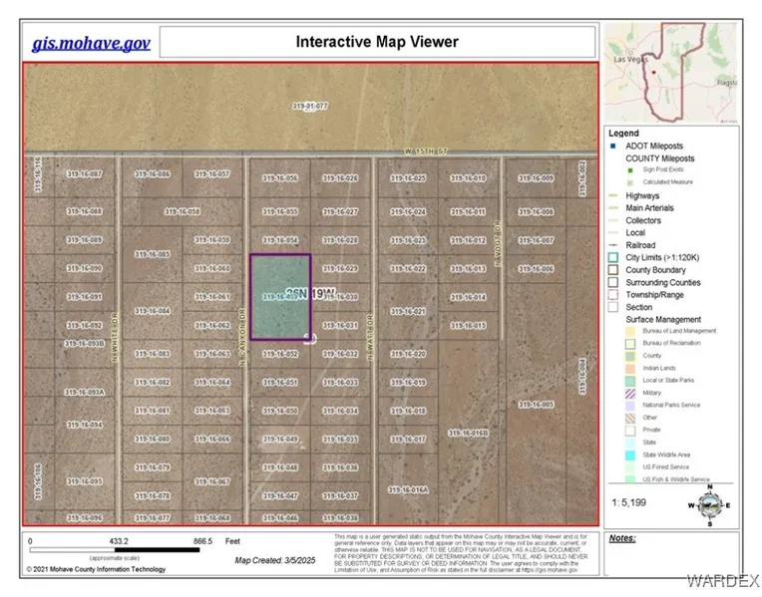Select large parcel 319-01-077 at top
The image size is (762, 597).
310,106
